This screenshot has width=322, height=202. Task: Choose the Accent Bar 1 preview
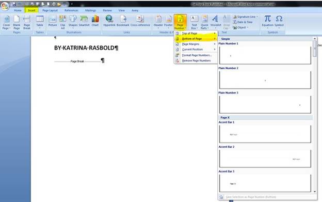(265, 134)
